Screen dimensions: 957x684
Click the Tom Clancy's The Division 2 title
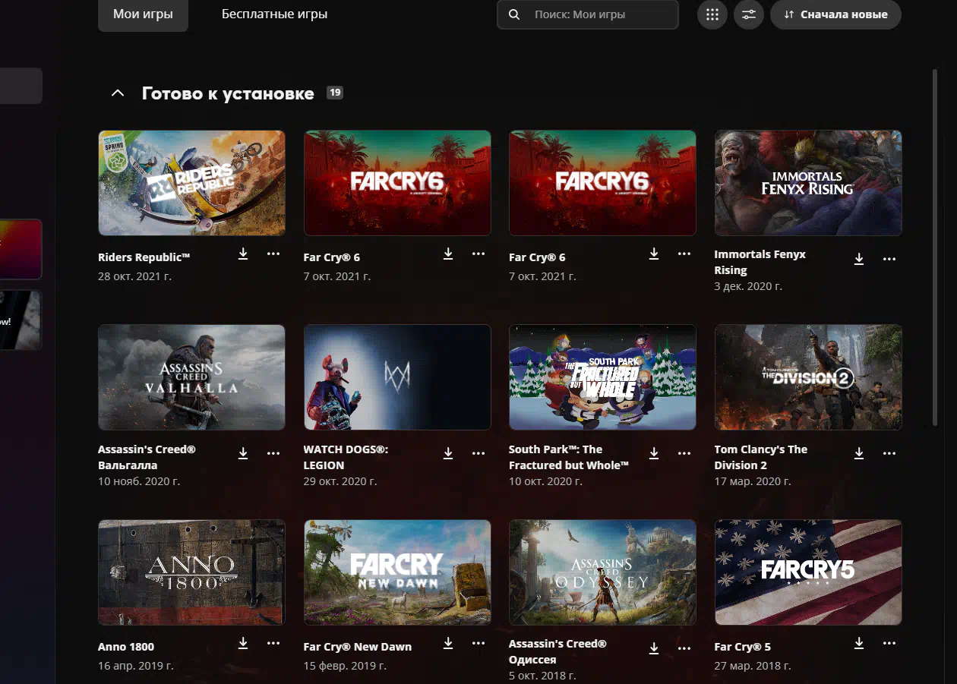(761, 457)
